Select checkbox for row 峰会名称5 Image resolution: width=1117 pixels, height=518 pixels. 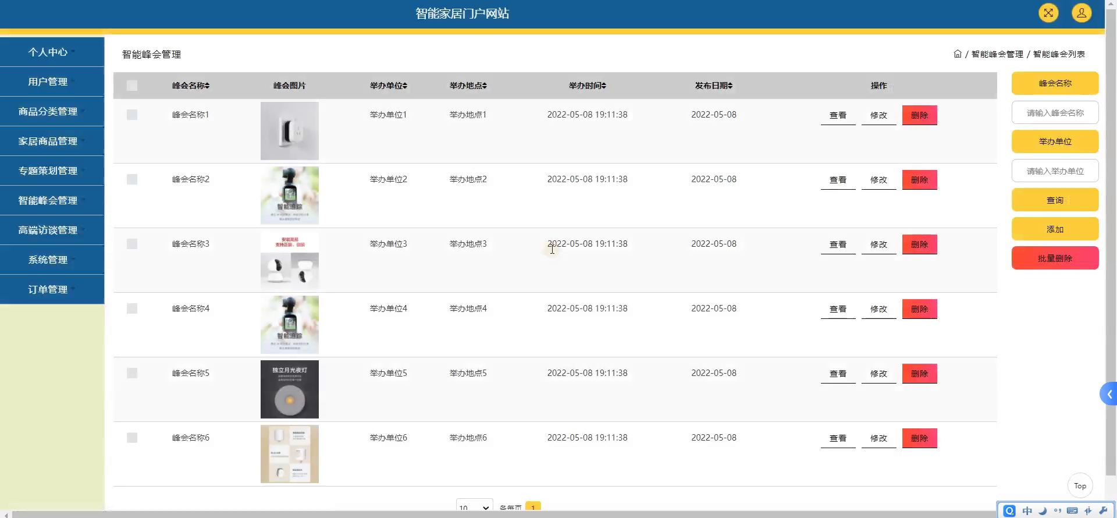(x=132, y=373)
